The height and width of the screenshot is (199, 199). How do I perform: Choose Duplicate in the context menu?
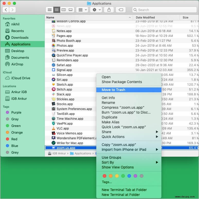[129, 117]
